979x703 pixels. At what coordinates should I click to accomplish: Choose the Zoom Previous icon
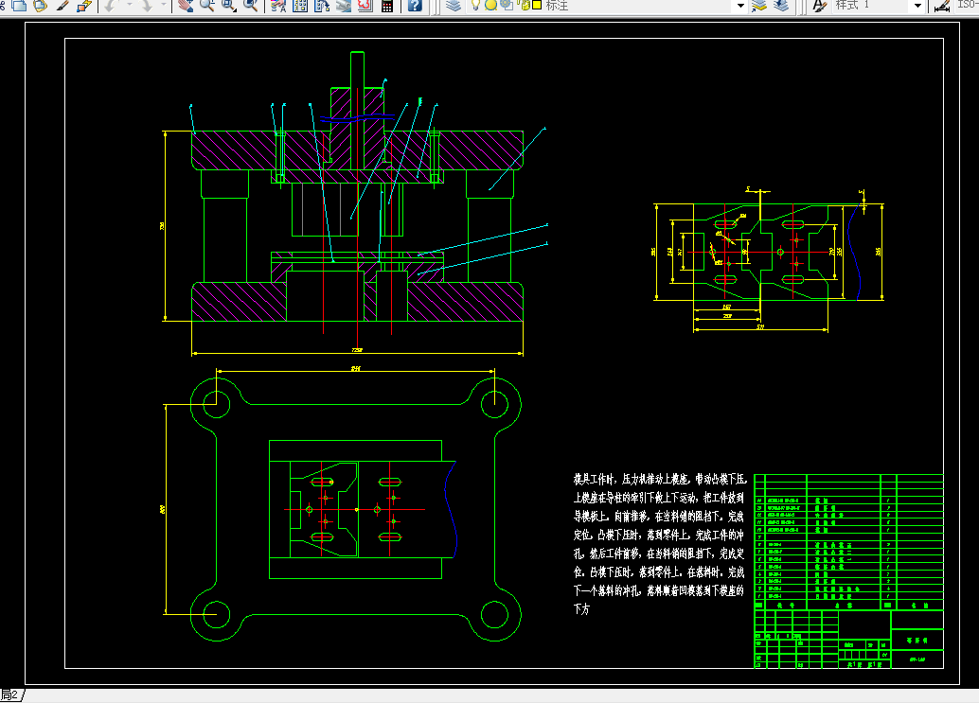coord(251,6)
